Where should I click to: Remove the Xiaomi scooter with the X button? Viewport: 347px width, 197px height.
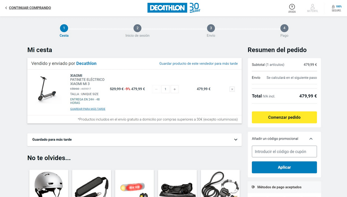tap(232, 89)
